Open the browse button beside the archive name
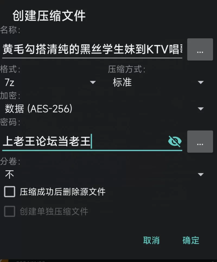The width and height of the screenshot is (217, 262). (x=200, y=49)
